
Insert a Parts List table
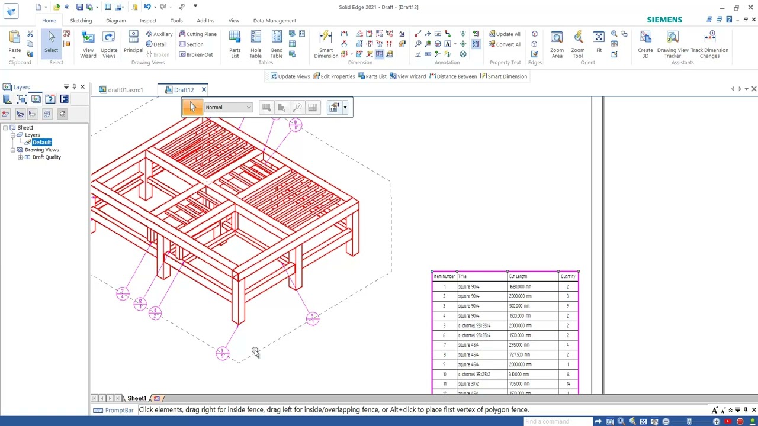[x=235, y=45]
